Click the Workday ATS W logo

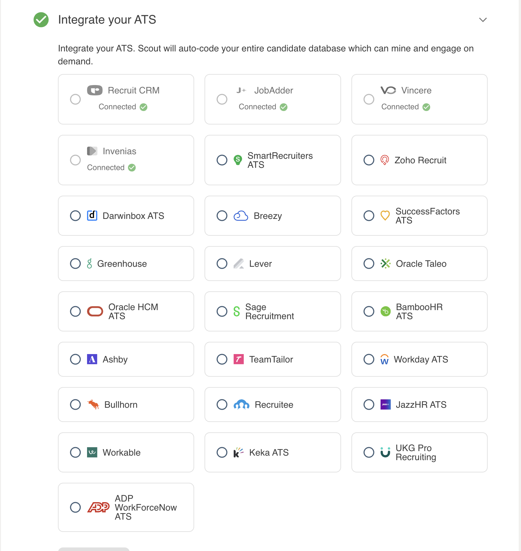[x=384, y=359]
